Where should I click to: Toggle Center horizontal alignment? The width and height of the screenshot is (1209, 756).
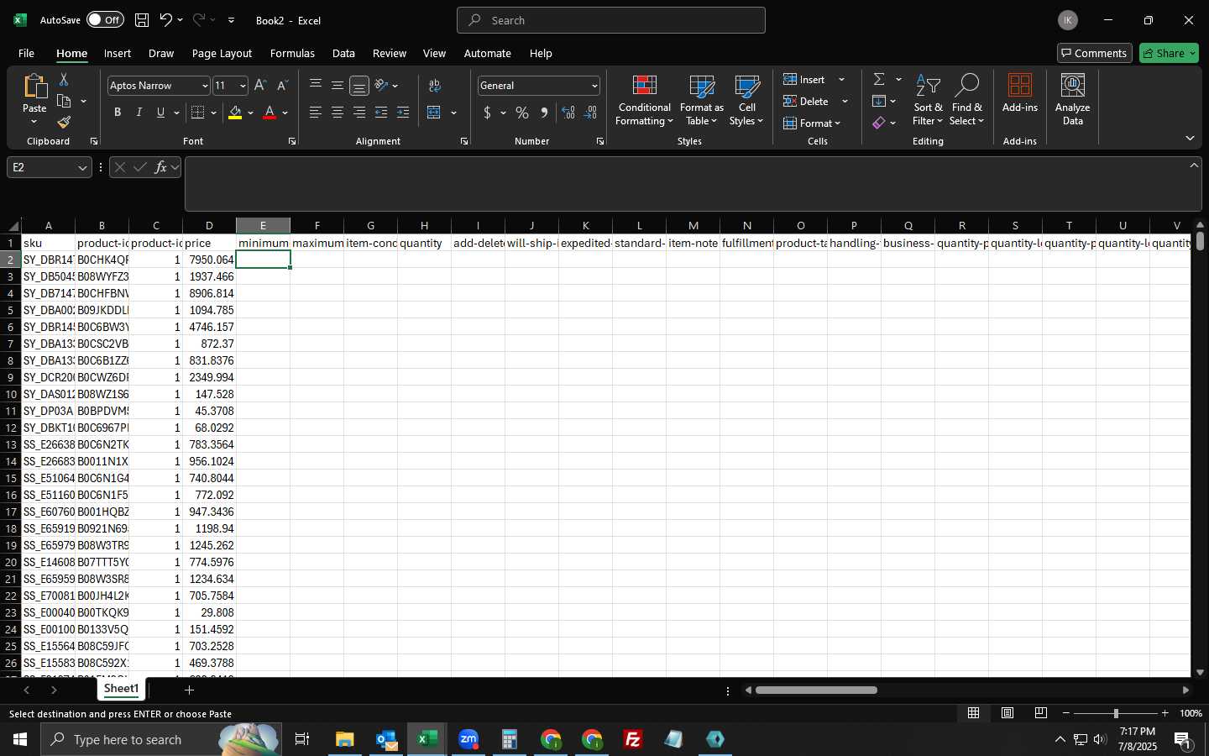[338, 113]
